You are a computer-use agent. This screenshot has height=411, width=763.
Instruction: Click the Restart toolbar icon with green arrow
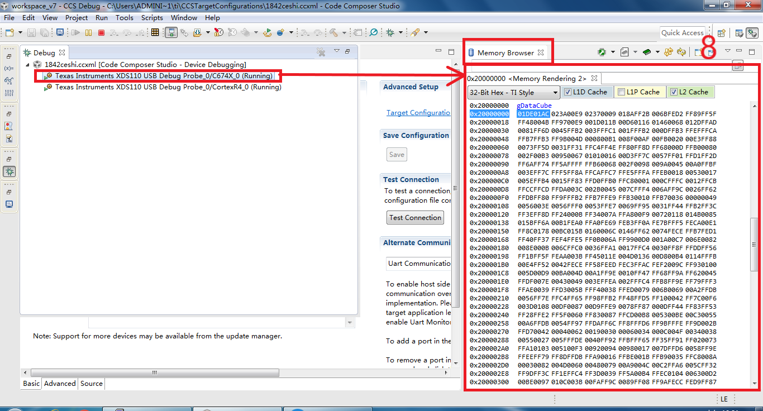(x=268, y=32)
